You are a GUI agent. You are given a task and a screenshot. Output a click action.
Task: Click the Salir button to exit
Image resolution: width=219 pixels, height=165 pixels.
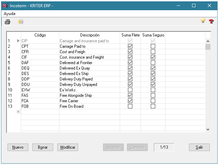199,147
